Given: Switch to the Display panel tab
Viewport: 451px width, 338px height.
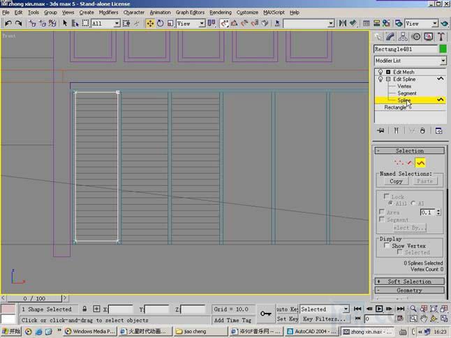Looking at the screenshot, I should pyautogui.click(x=429, y=37).
